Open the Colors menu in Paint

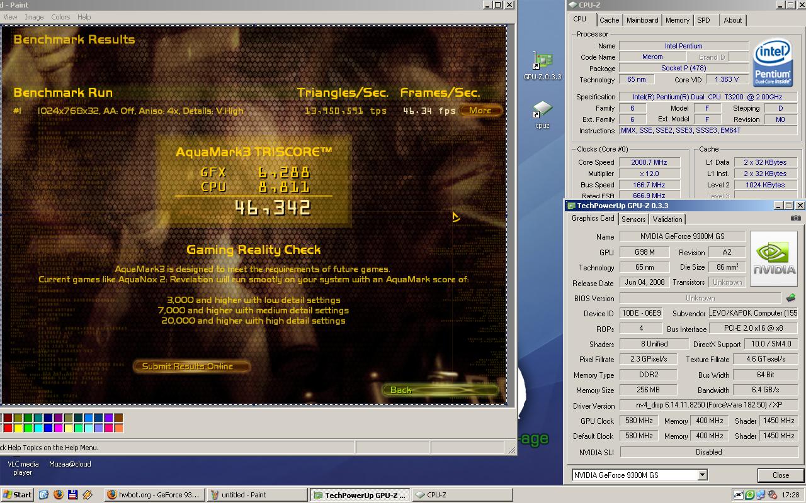point(60,17)
